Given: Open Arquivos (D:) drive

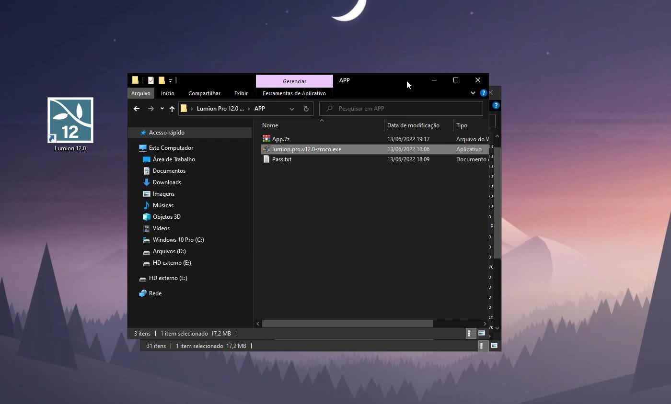Looking at the screenshot, I should (x=169, y=251).
